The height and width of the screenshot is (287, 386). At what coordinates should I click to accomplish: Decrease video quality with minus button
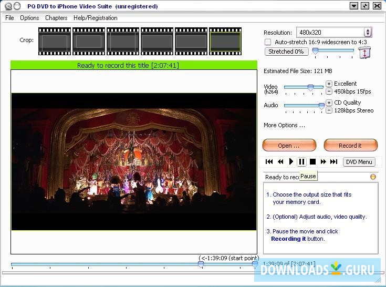(x=329, y=91)
